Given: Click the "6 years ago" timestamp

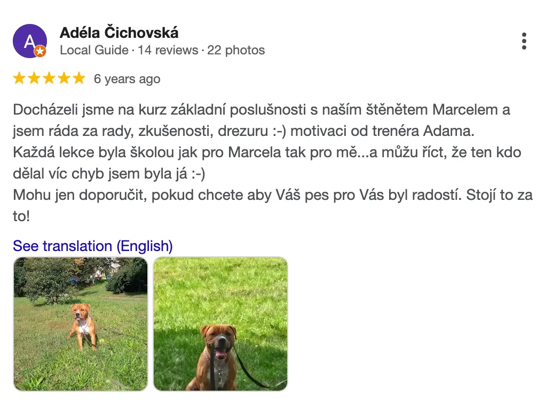Looking at the screenshot, I should point(127,79).
